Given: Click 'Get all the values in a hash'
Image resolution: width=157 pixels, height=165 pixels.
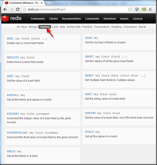Looking at the screenshot, I should coord(101,136).
